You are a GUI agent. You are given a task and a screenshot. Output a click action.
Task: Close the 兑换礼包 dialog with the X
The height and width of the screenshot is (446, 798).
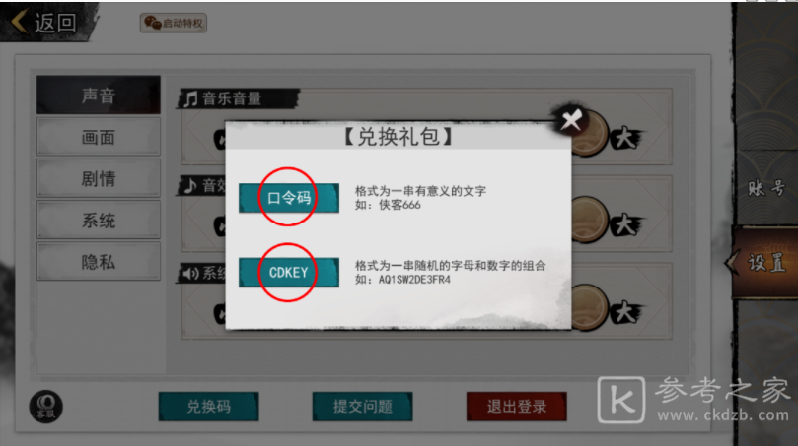(571, 120)
